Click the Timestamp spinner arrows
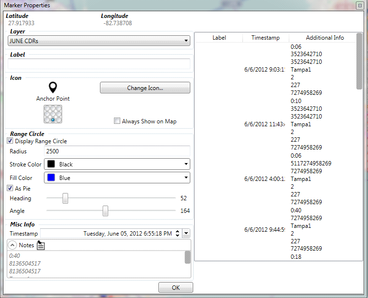This screenshot has width=368, height=298. tap(178, 234)
